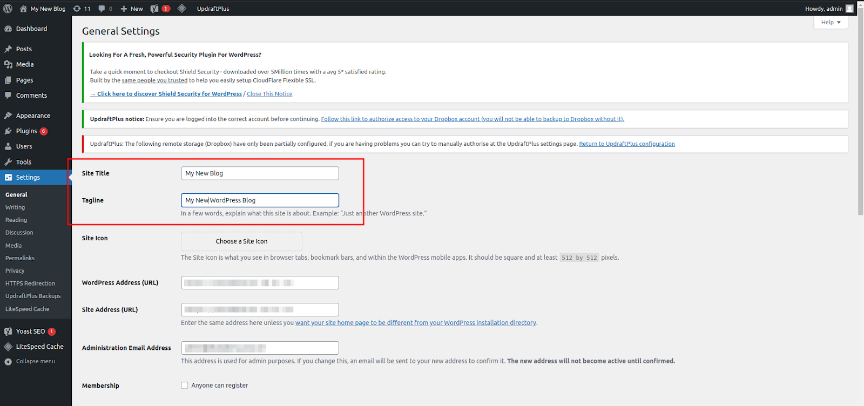864x406 pixels.
Task: Follow the discover Shield Security link
Action: pos(166,94)
